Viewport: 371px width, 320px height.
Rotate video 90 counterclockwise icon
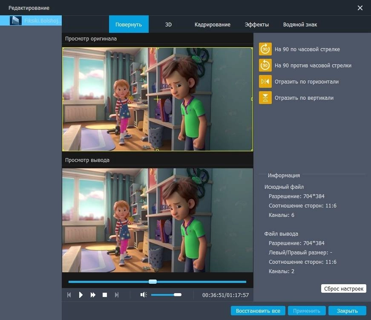[x=265, y=65]
